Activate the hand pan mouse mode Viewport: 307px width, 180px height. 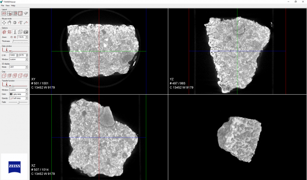(9, 22)
